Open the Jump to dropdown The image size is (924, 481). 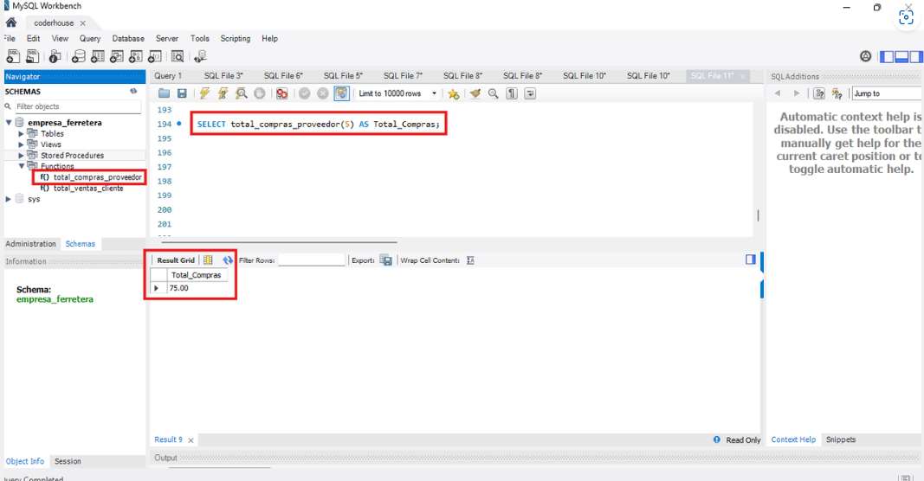click(x=888, y=93)
